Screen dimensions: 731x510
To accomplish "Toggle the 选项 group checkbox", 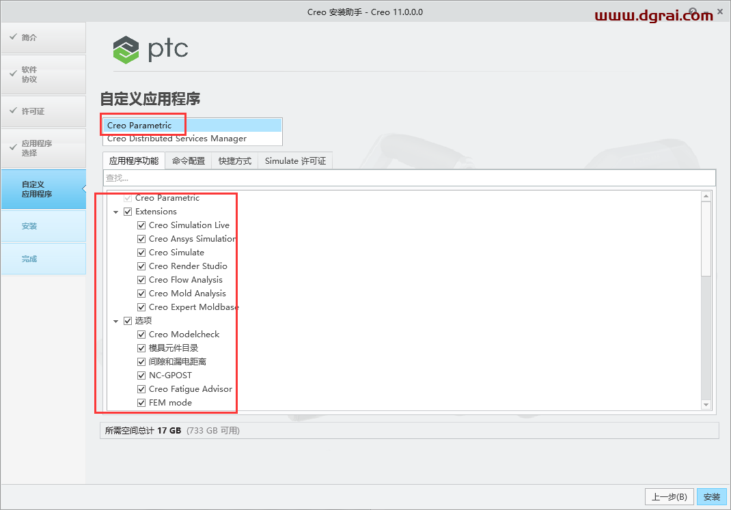I will [x=128, y=320].
